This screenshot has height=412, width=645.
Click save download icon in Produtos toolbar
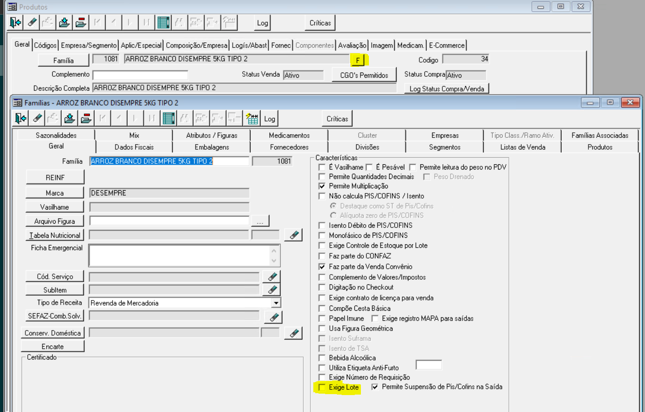(65, 22)
